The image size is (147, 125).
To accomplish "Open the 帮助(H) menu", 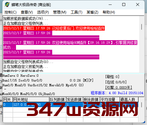I will click(109, 12).
